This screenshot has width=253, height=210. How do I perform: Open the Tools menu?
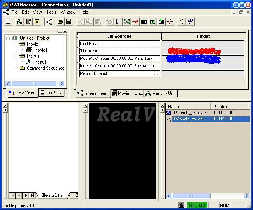[x=51, y=12]
